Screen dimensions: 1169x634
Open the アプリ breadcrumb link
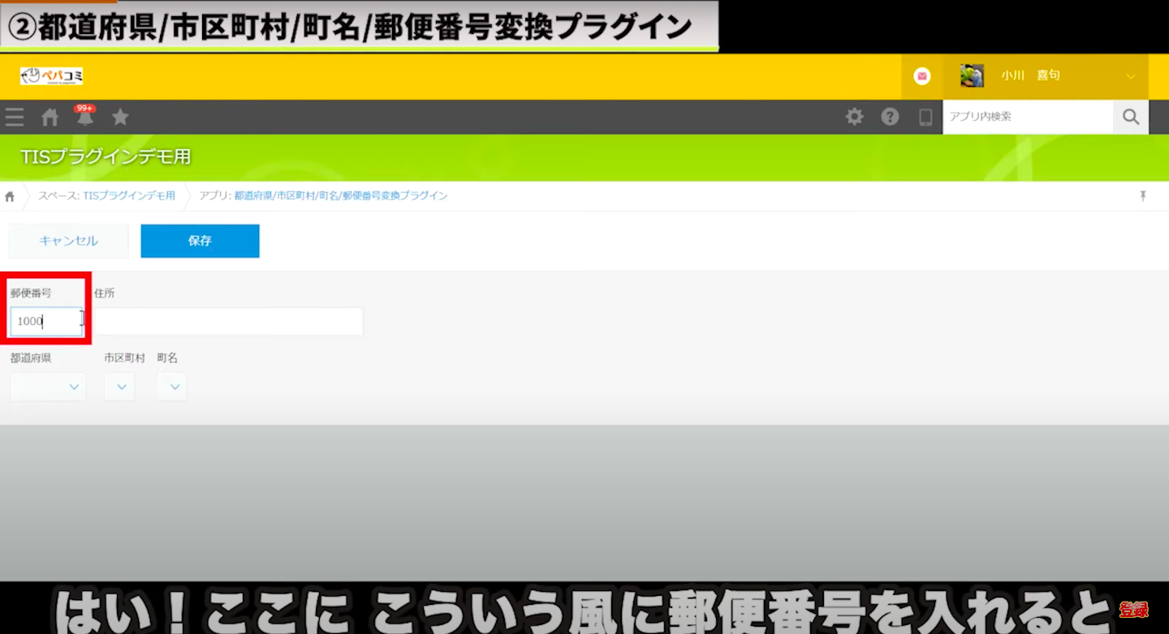click(323, 196)
